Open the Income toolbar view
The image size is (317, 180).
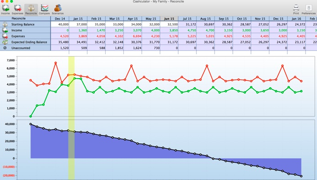pos(5,10)
